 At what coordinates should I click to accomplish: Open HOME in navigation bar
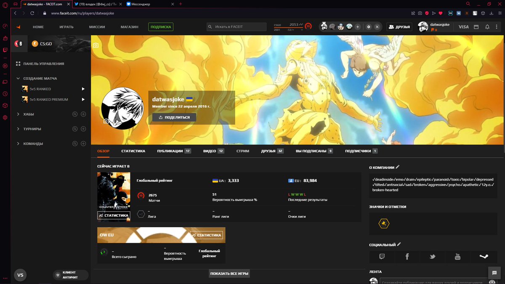(38, 27)
